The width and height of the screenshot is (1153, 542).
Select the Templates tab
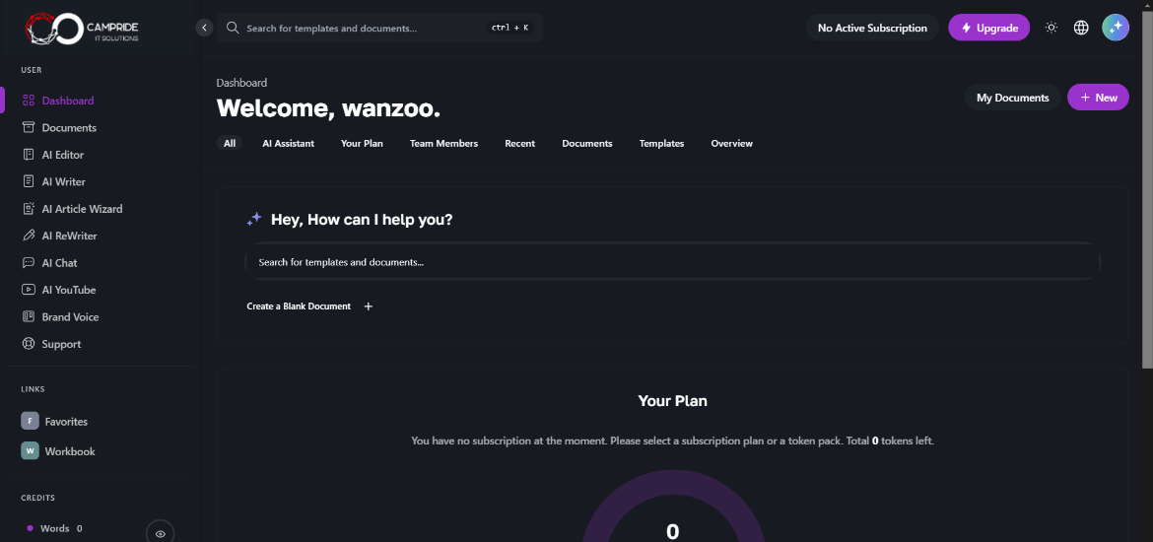click(x=661, y=144)
